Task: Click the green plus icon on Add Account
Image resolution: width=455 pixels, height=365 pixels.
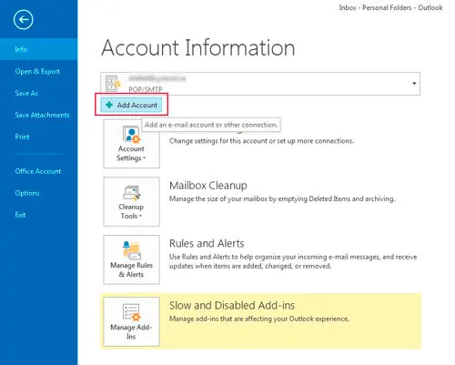Action: 109,105
